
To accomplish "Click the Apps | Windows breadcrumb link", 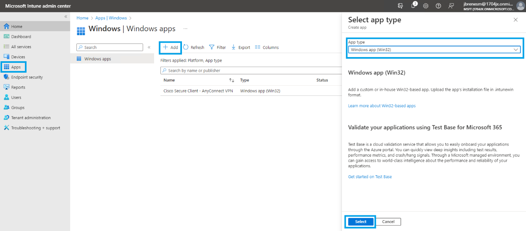I will 111,18.
